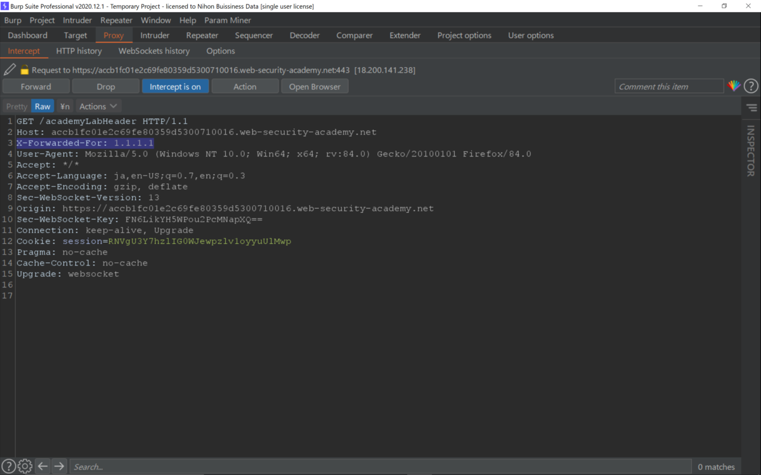Switch to Pretty view
761x475 pixels.
click(x=16, y=106)
